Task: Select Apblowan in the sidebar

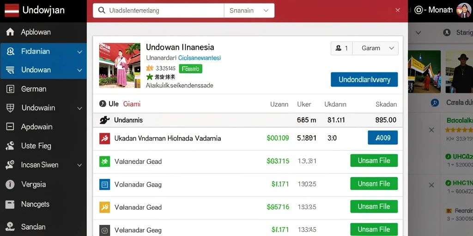Action: (x=36, y=32)
